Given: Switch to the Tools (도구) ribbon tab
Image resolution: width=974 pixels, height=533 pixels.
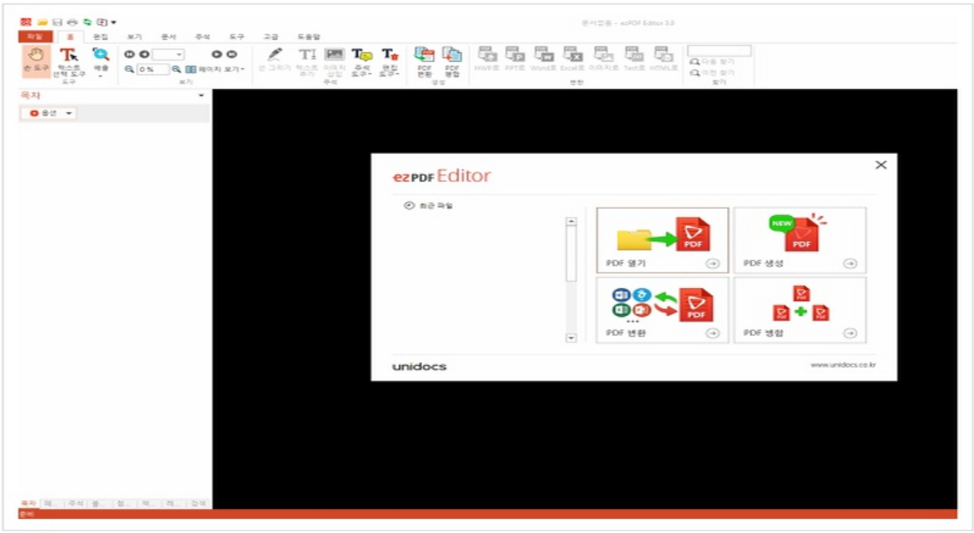Looking at the screenshot, I should 236,37.
